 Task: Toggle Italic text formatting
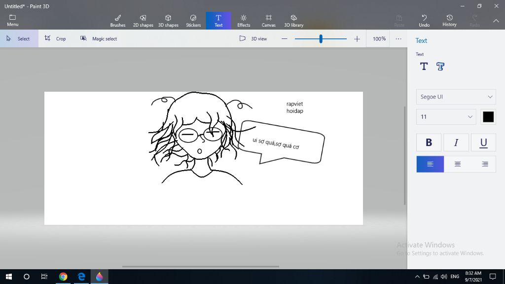pyautogui.click(x=456, y=142)
